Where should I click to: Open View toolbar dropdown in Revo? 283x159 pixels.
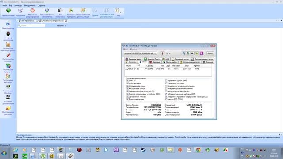[x=118, y=12]
